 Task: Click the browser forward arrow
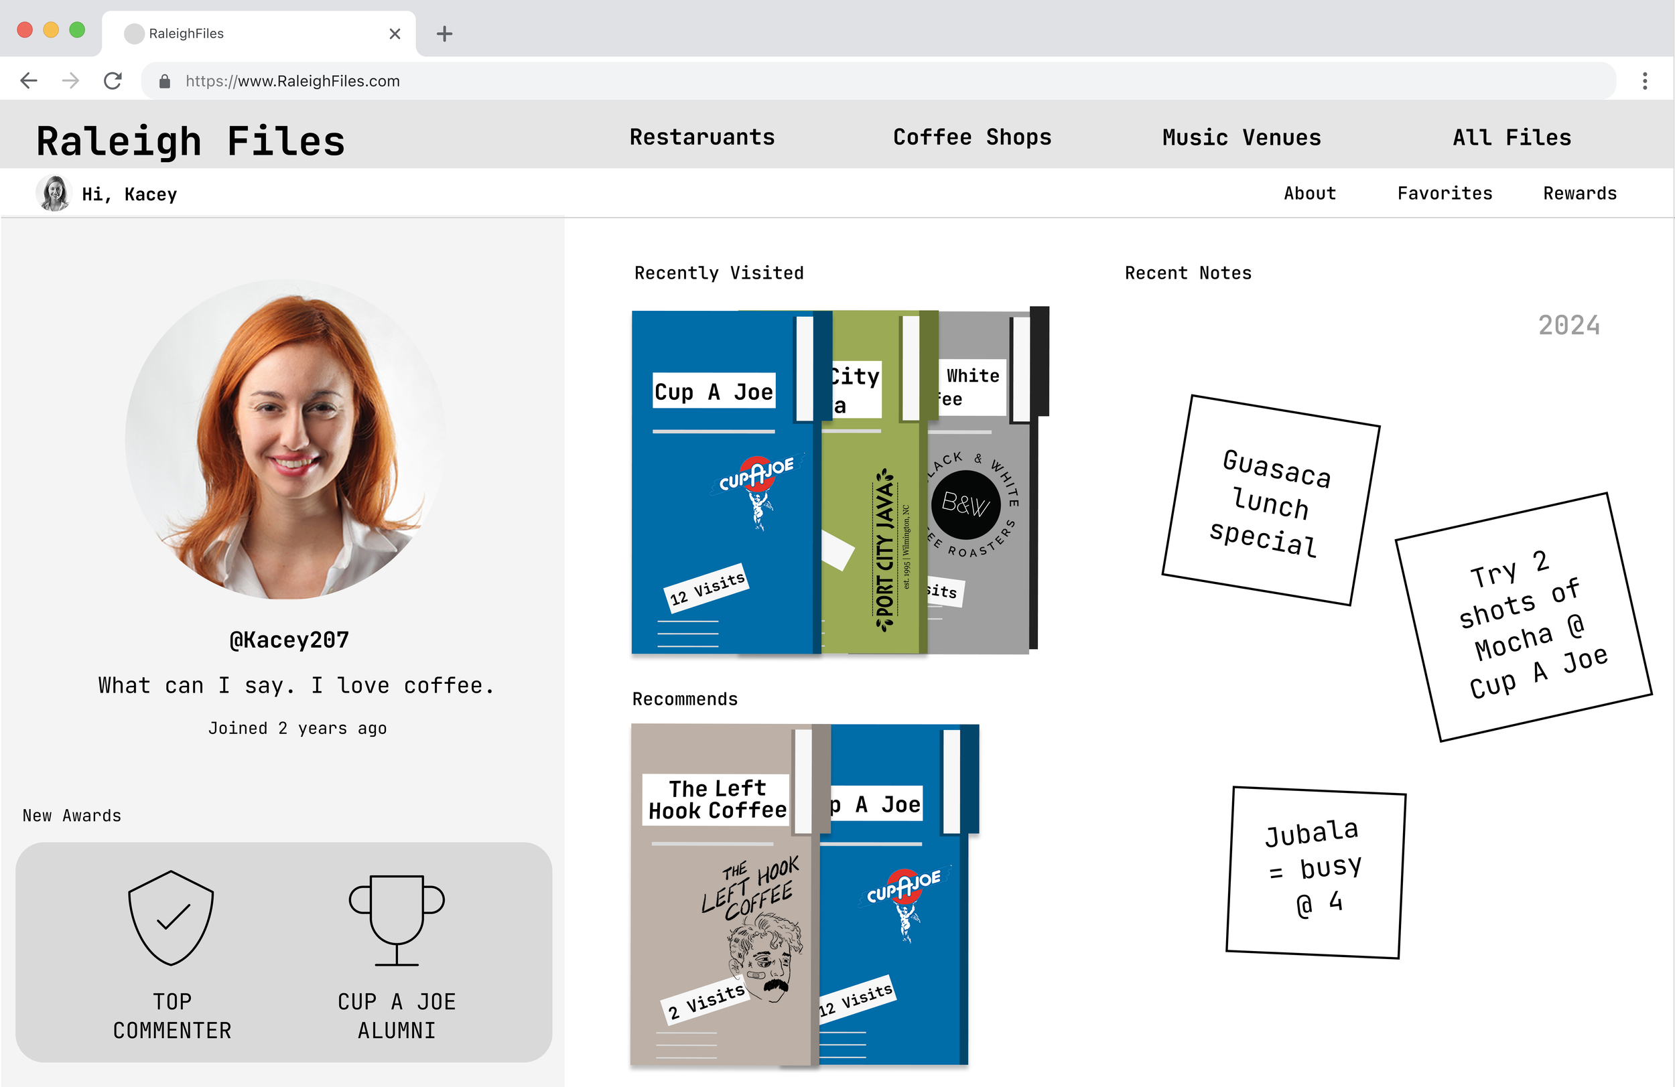(70, 81)
